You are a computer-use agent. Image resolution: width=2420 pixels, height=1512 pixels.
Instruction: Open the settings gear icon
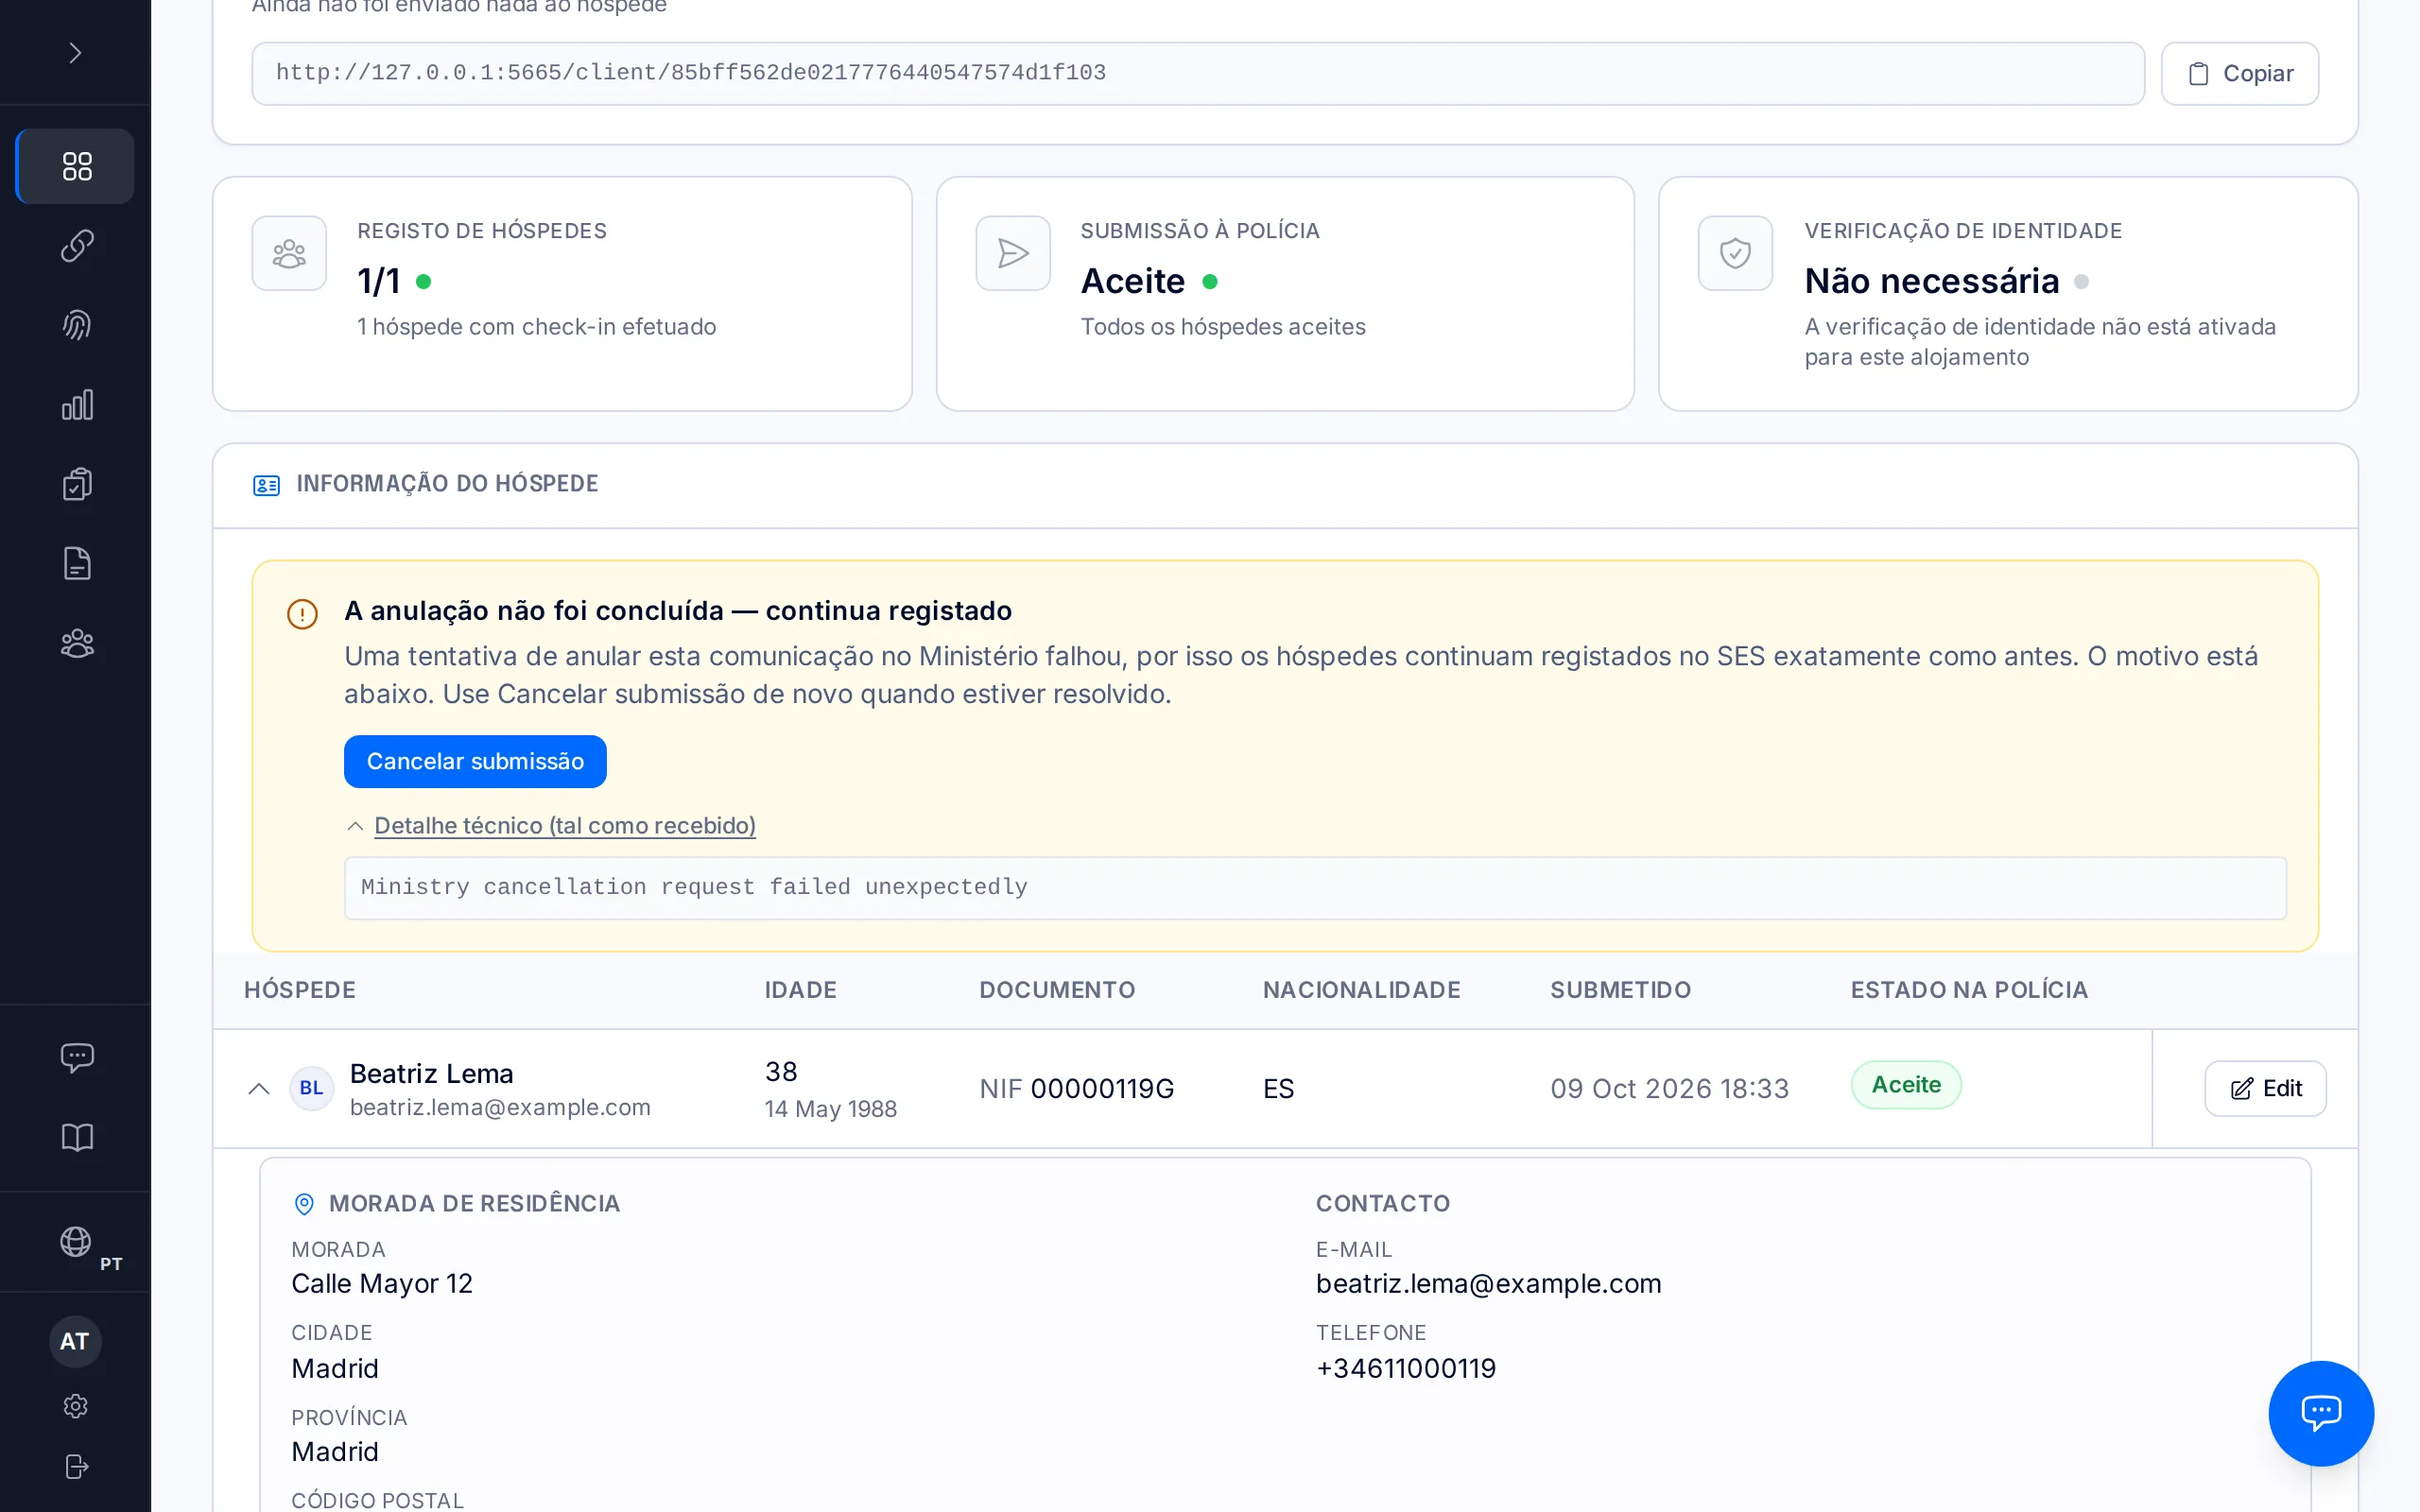(x=76, y=1406)
